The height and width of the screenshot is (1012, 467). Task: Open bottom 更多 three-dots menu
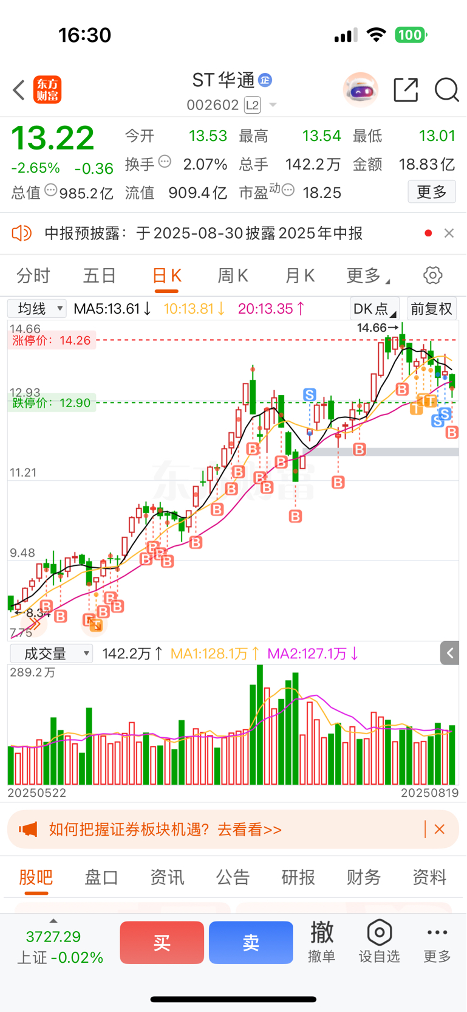[437, 941]
